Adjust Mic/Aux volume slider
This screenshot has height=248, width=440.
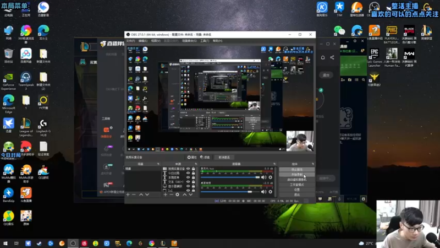(230, 177)
